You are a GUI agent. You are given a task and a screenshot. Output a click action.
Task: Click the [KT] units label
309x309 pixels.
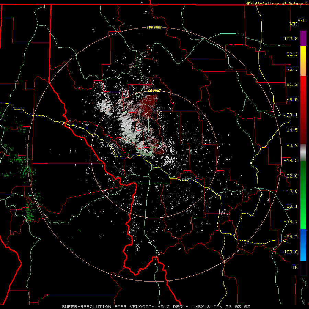[x=293, y=24]
